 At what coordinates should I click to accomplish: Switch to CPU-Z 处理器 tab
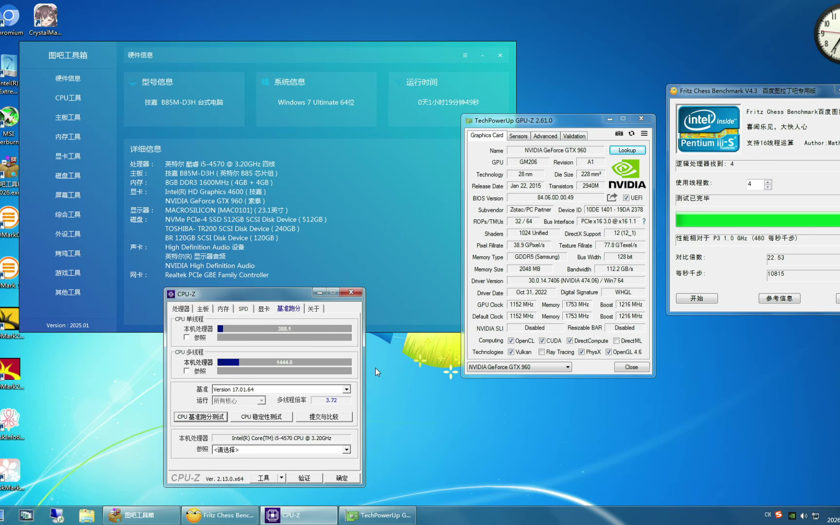[181, 308]
